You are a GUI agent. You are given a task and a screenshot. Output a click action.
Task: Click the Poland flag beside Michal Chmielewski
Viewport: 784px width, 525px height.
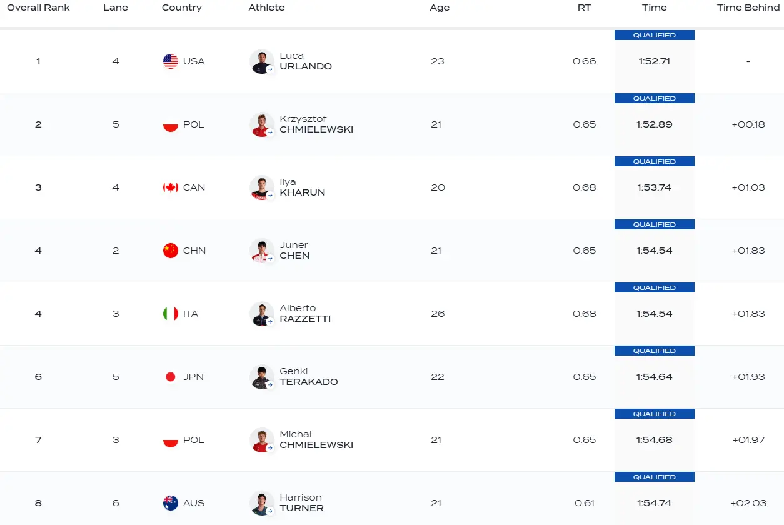pyautogui.click(x=170, y=440)
